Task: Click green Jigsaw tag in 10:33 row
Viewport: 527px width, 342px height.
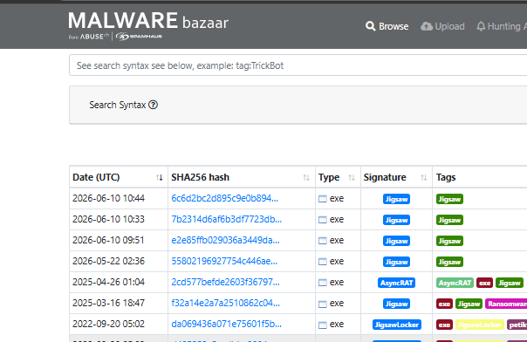Action: click(449, 220)
